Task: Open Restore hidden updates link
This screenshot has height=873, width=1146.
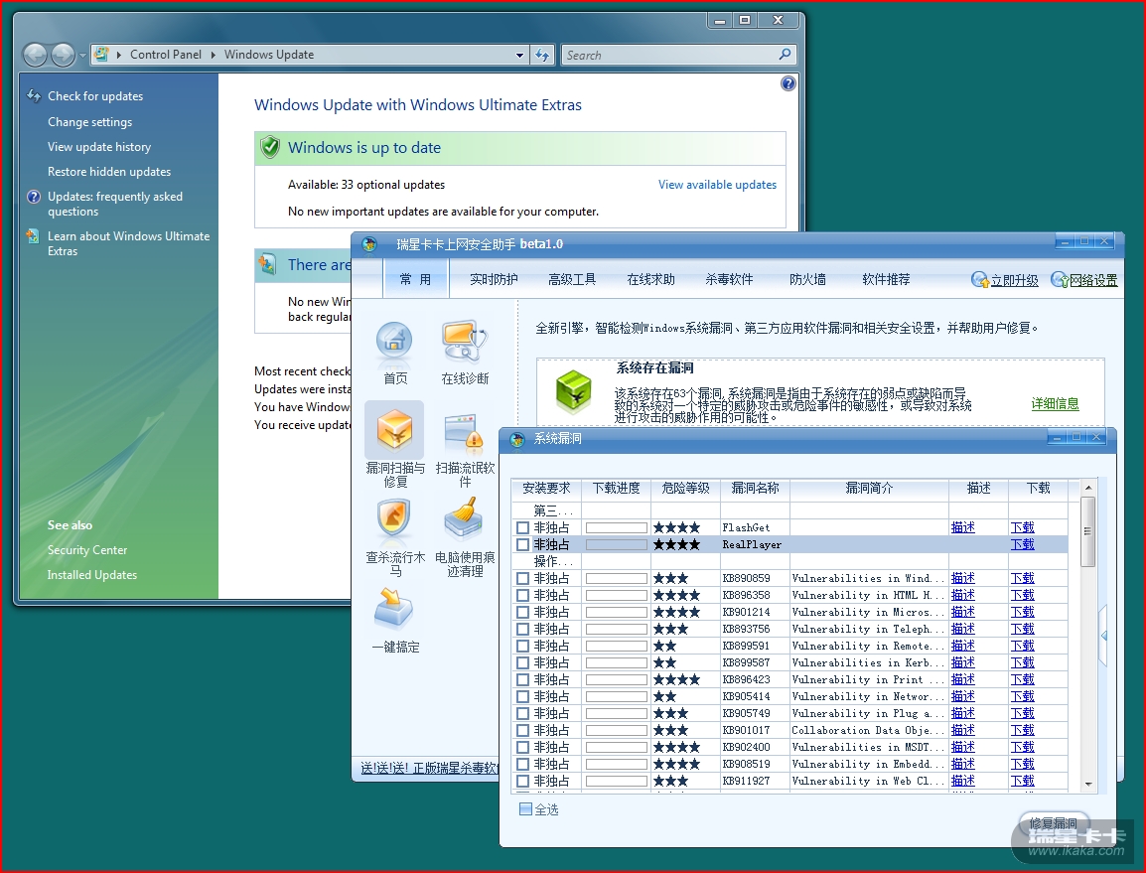Action: 109,172
